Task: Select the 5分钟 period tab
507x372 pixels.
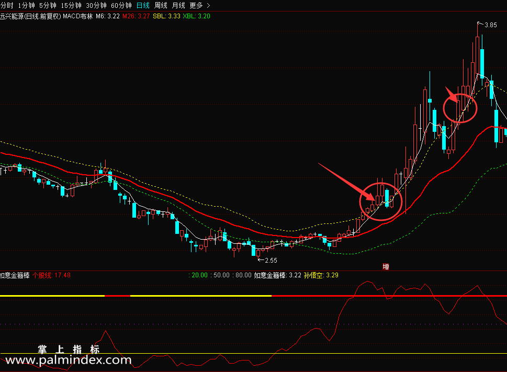Action: coord(48,6)
